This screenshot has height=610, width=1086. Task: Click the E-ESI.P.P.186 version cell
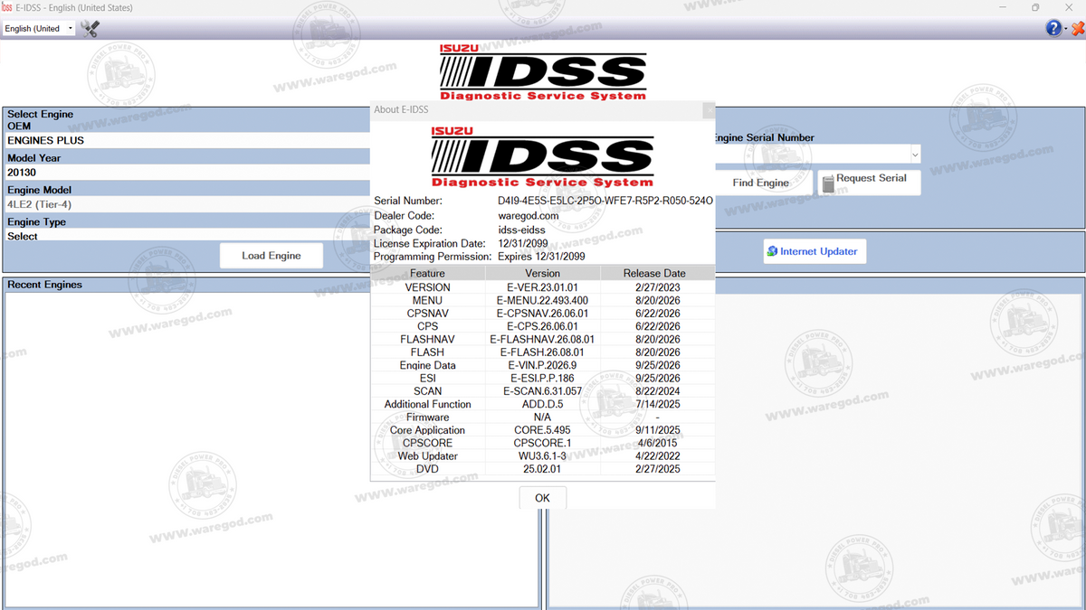pyautogui.click(x=543, y=379)
